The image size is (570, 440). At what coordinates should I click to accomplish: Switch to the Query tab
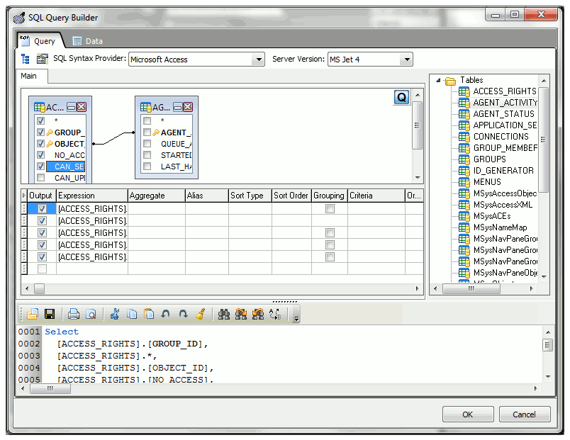pyautogui.click(x=40, y=40)
